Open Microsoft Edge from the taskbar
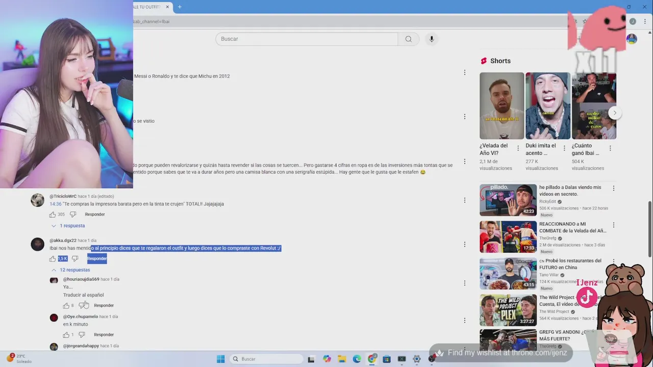This screenshot has width=653, height=367. coord(357,359)
